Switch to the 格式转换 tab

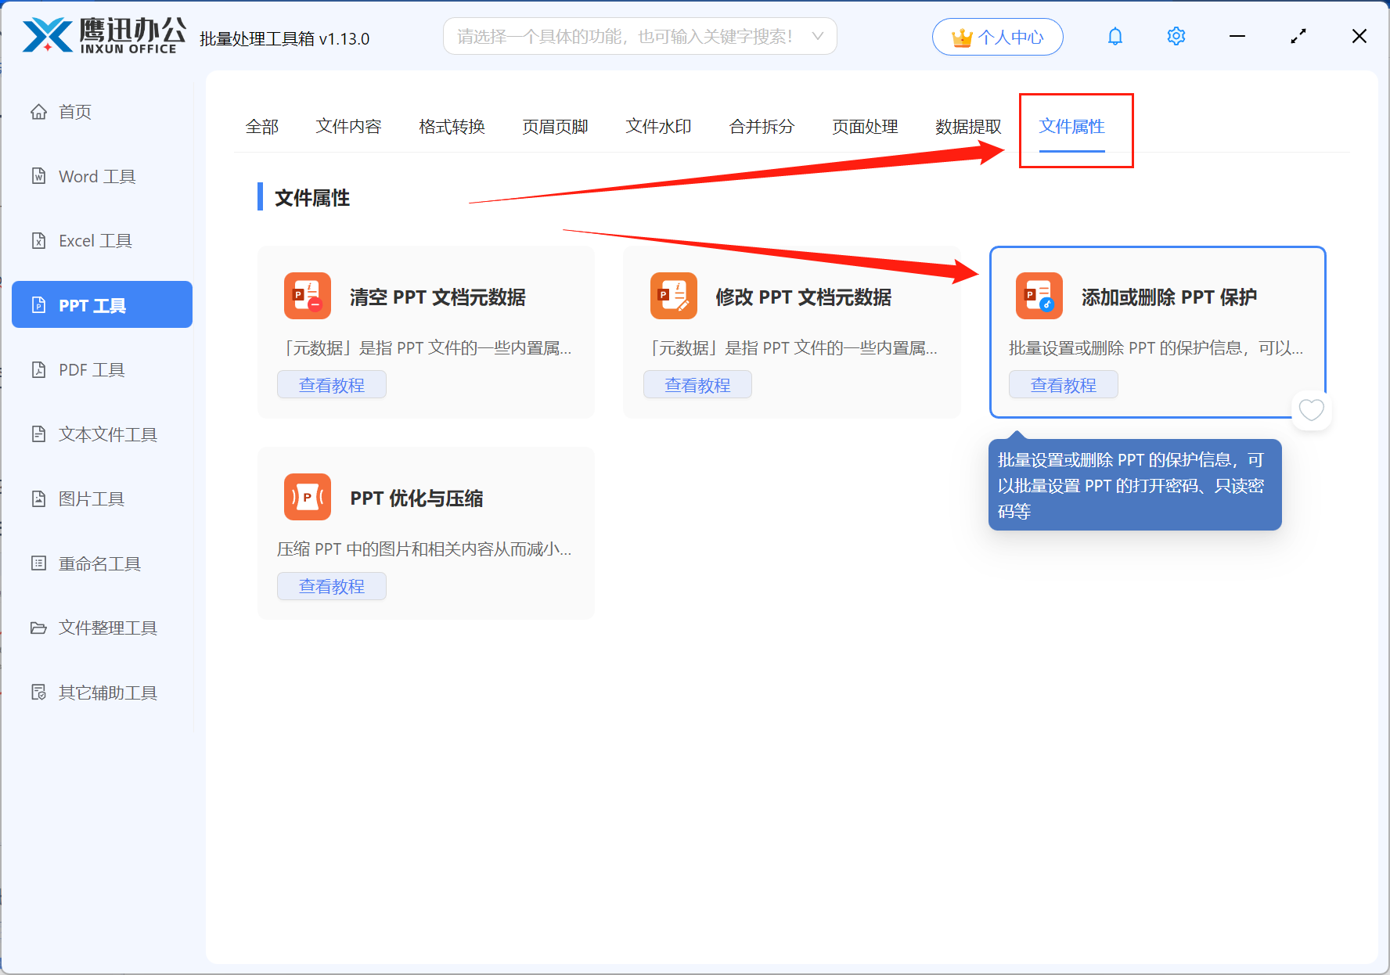tap(452, 127)
